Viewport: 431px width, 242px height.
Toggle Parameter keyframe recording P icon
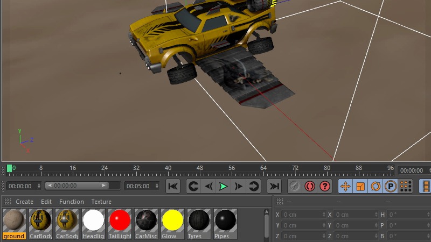[391, 186]
